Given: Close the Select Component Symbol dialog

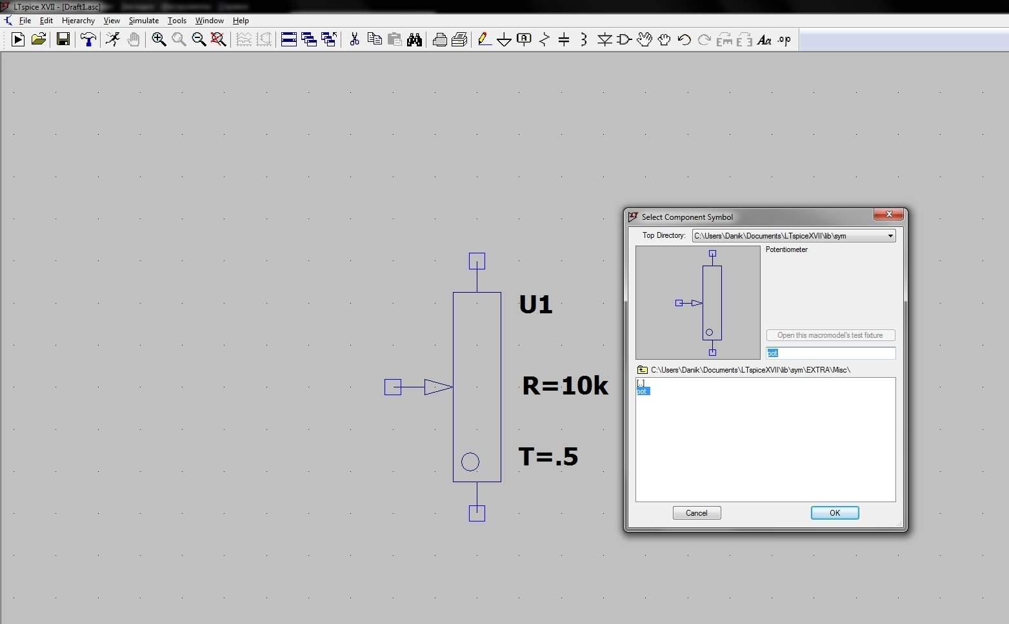Looking at the screenshot, I should point(889,215).
